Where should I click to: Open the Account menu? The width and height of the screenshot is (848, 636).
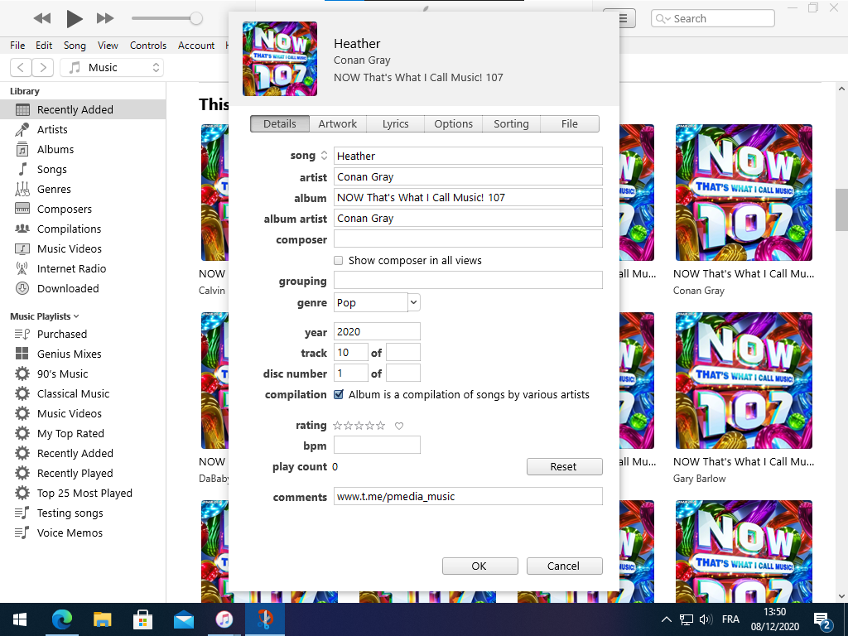[x=196, y=46]
